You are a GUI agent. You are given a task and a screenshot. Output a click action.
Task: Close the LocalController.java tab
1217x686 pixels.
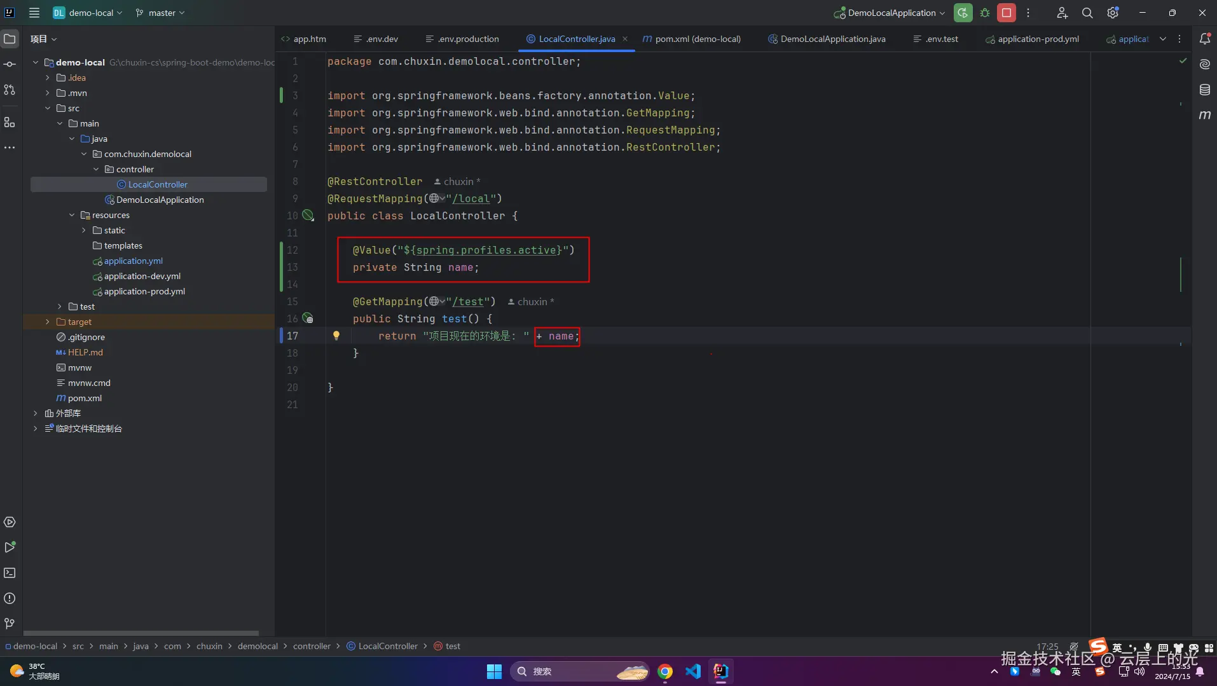click(x=625, y=39)
